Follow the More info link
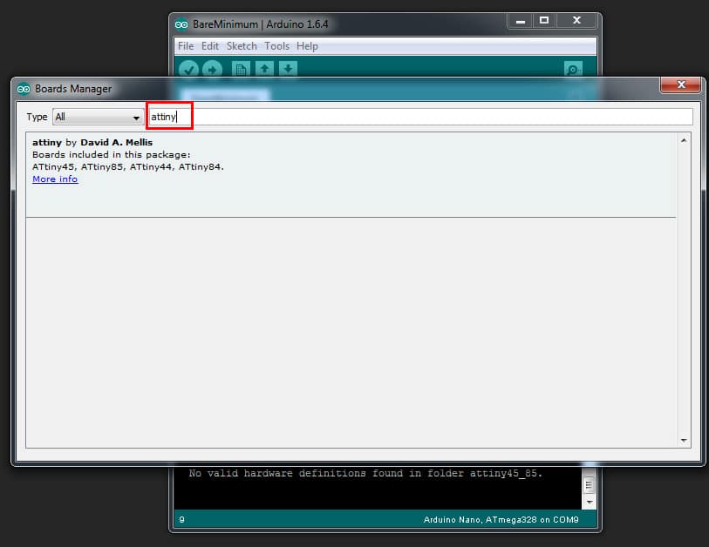Viewport: 709px width, 547px height. click(x=55, y=179)
